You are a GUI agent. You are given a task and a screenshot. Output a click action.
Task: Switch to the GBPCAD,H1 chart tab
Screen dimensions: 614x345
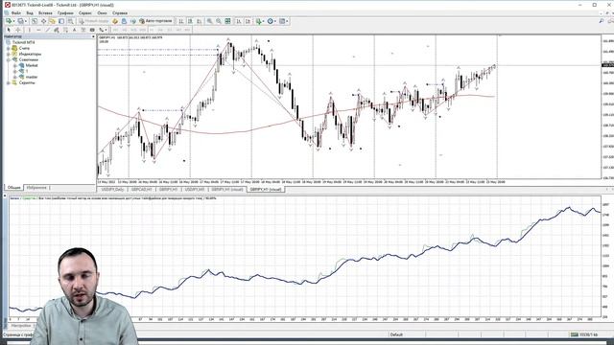(141, 190)
